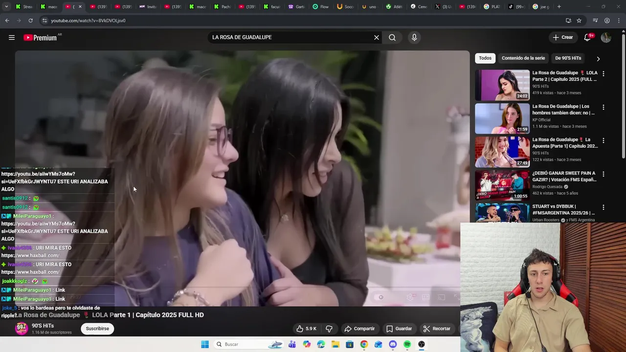Clear the search box with the X

(377, 38)
